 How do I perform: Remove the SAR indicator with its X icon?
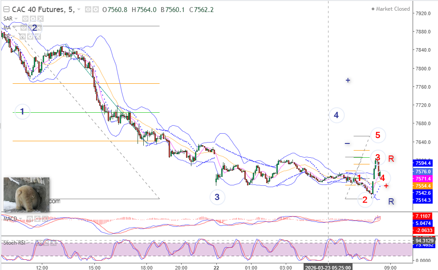coord(41,19)
